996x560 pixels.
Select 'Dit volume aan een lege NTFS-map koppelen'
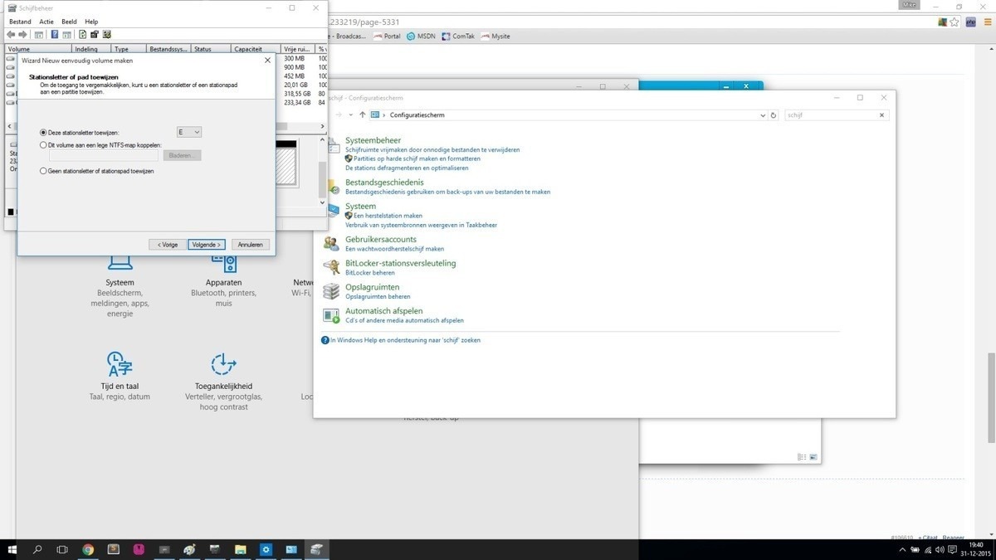pos(44,145)
